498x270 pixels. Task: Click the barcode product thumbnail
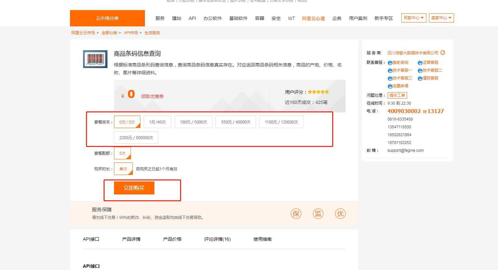95,59
